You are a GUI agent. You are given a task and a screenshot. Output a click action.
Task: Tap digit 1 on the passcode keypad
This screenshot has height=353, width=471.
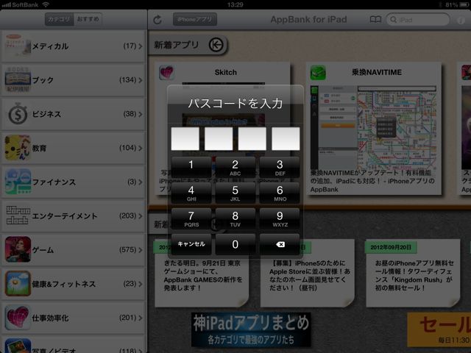coord(191,167)
